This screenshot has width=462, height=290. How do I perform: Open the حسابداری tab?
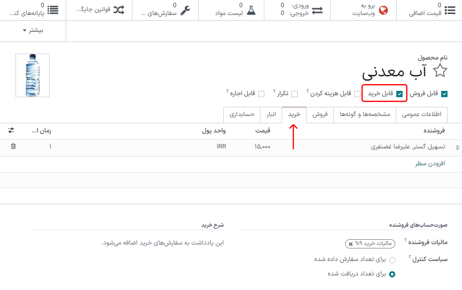(242, 115)
